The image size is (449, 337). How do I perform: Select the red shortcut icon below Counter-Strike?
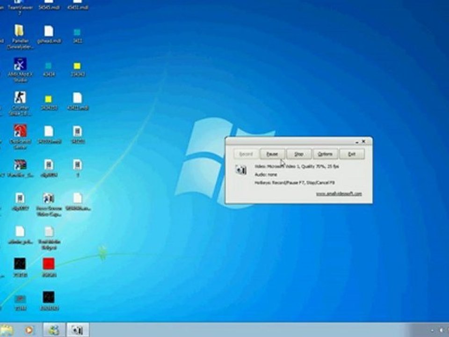(x=20, y=137)
